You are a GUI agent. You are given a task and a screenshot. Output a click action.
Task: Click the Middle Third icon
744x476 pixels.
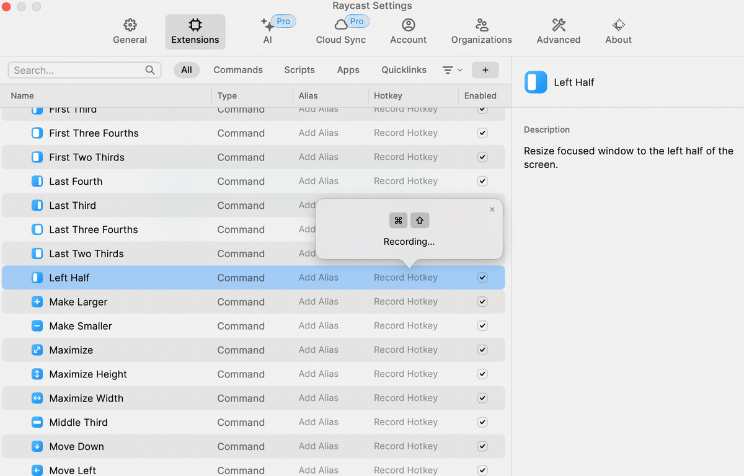(37, 423)
